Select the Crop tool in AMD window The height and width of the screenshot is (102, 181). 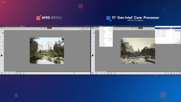(x=1, y=51)
